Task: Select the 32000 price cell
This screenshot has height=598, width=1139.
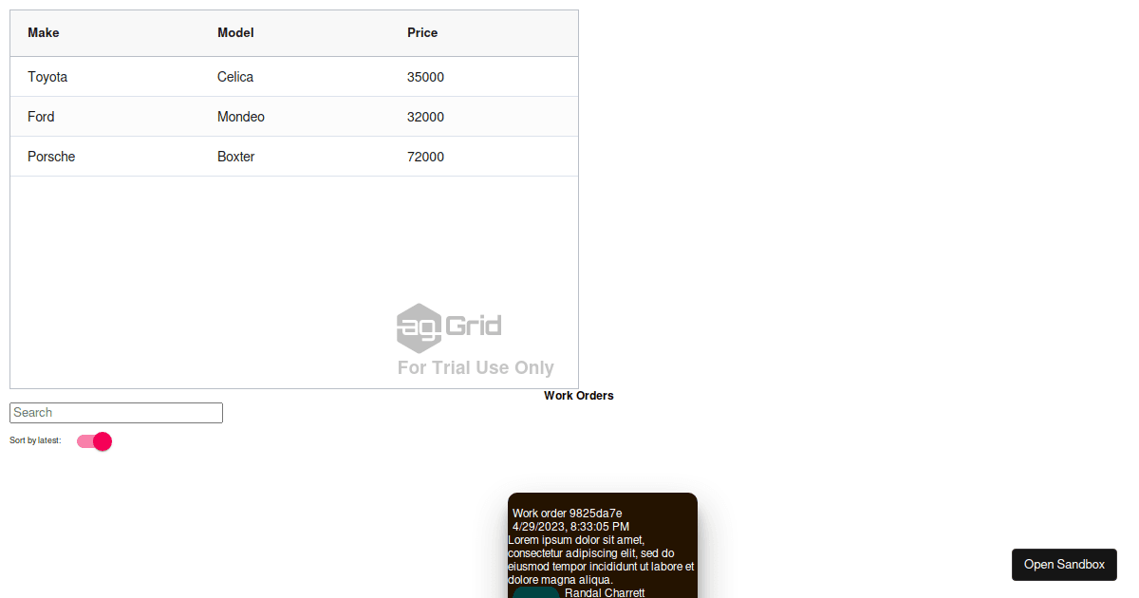Action: [x=425, y=117]
